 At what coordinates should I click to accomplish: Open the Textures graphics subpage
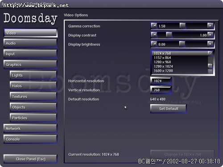click(33, 97)
